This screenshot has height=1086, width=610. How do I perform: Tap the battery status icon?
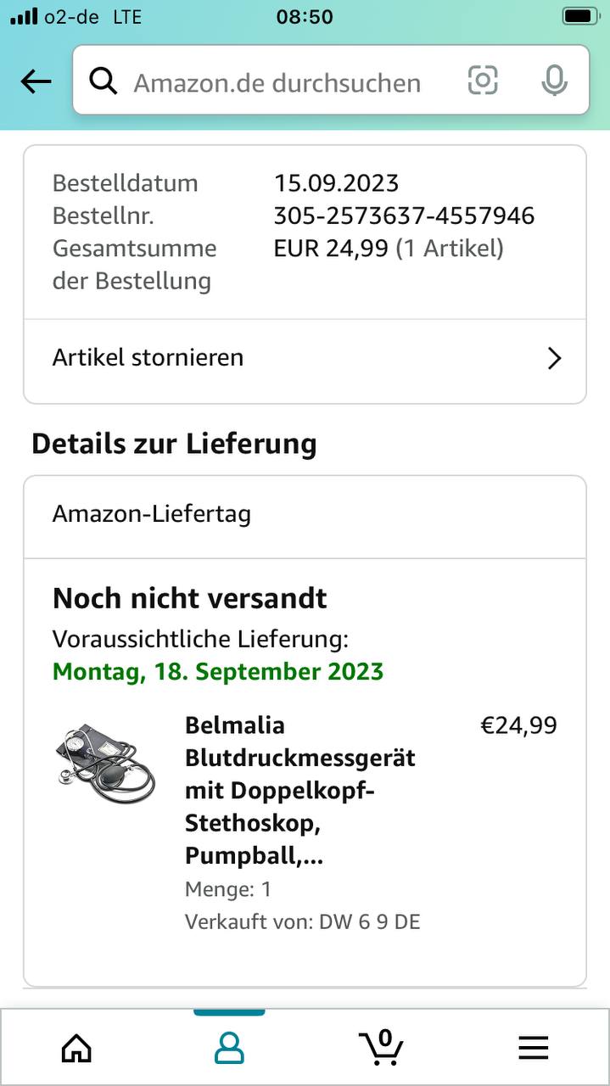point(580,16)
